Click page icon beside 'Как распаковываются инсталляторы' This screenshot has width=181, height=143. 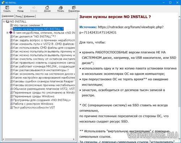point(11,70)
